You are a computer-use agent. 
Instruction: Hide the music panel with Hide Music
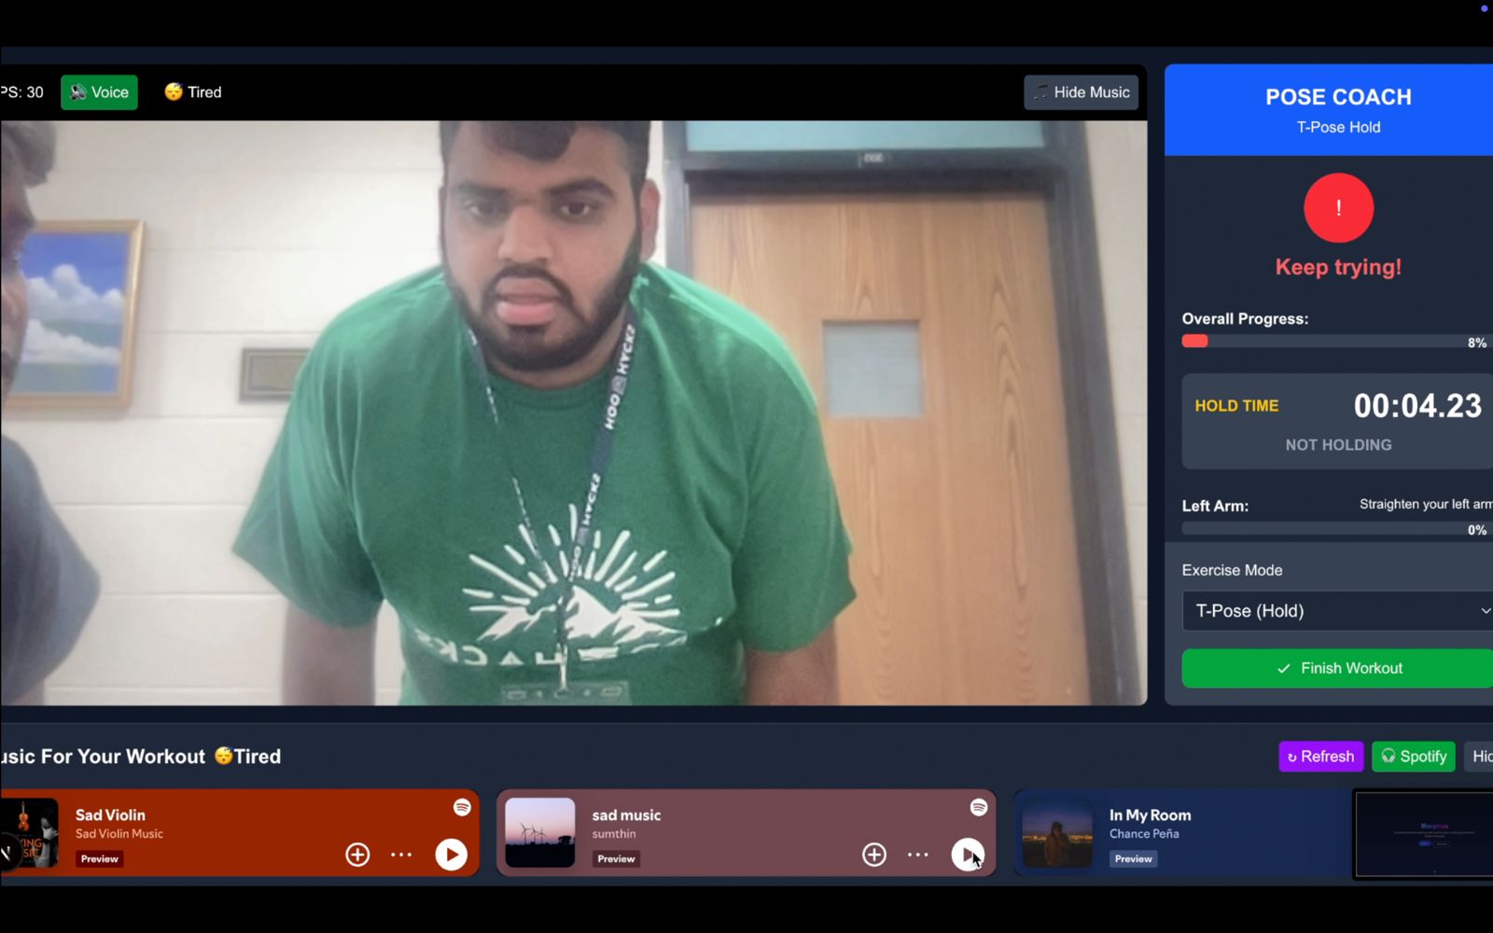1081,92
